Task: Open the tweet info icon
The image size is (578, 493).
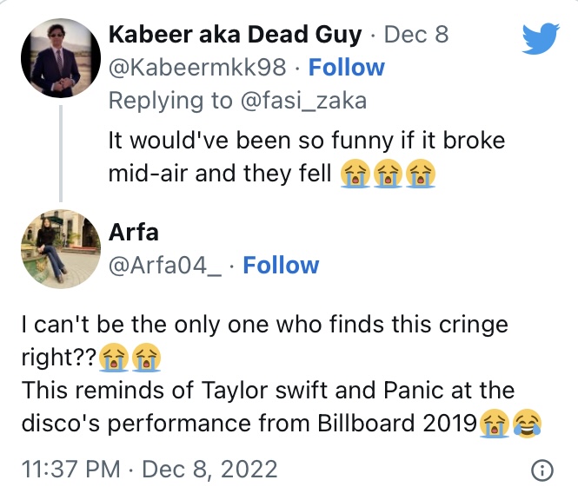Action: pyautogui.click(x=541, y=471)
